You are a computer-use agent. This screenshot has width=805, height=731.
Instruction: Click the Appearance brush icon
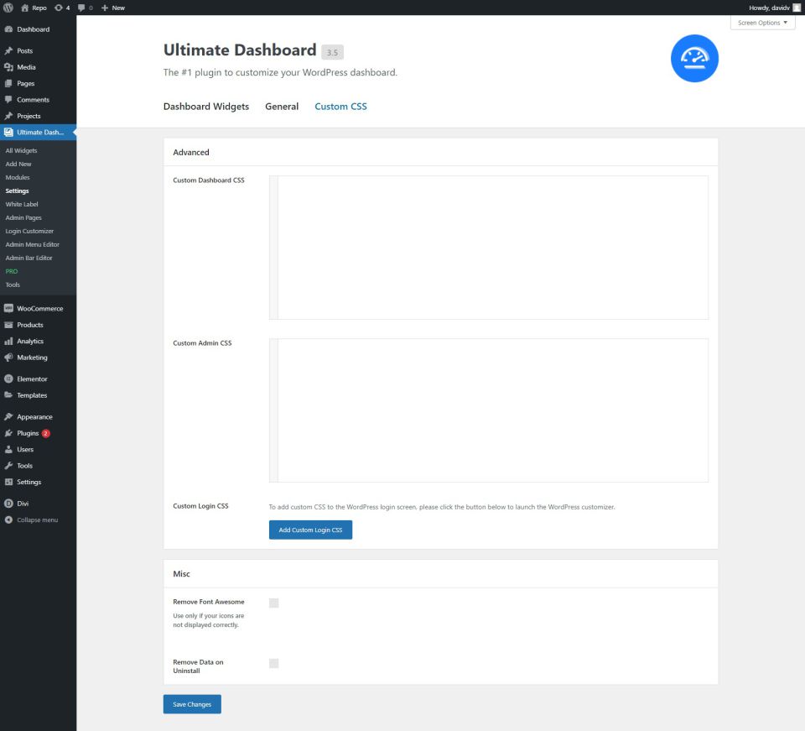(10, 416)
